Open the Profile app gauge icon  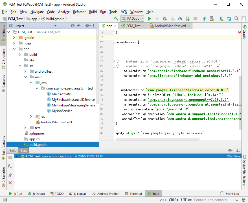click(180, 19)
